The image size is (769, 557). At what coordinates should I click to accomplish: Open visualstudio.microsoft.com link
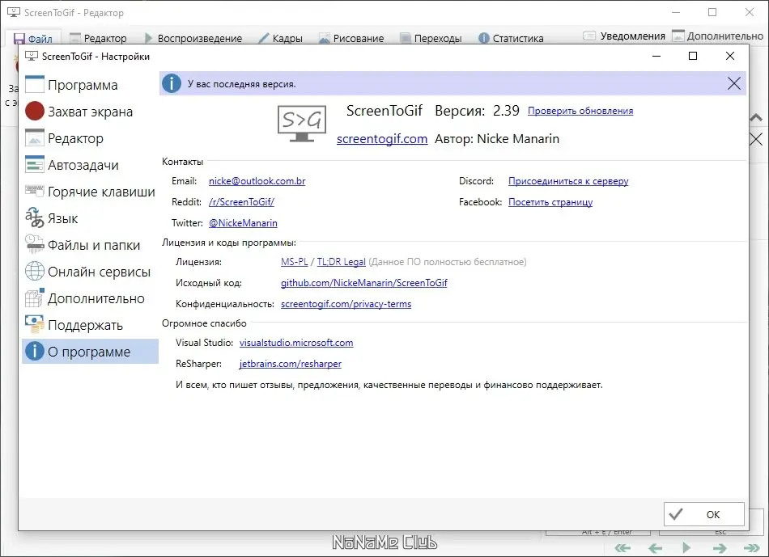pos(296,343)
